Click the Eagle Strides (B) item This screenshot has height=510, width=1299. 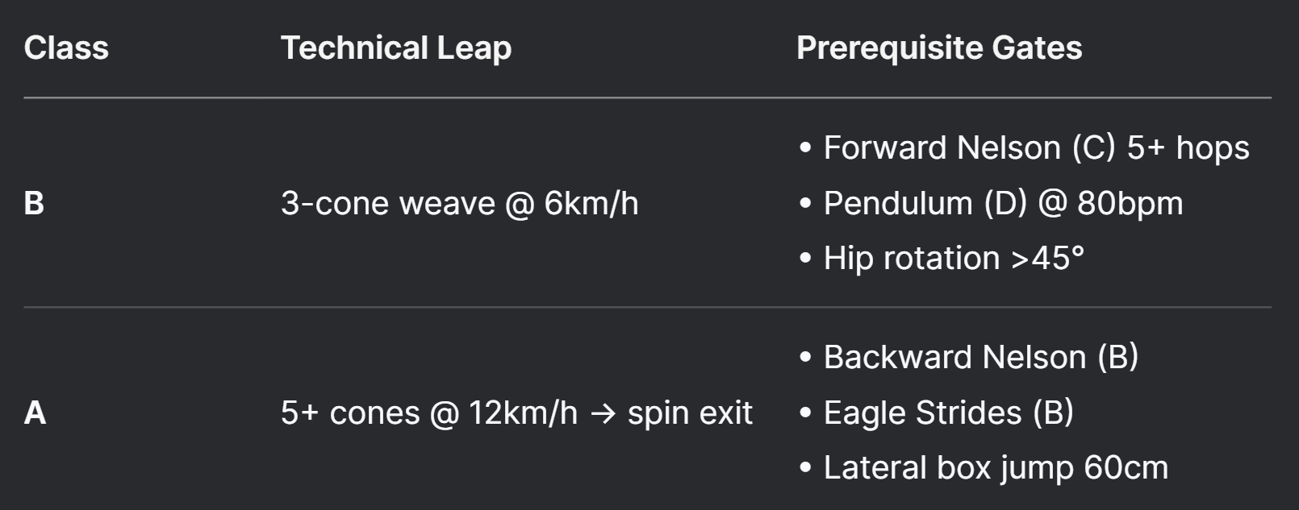tap(948, 413)
